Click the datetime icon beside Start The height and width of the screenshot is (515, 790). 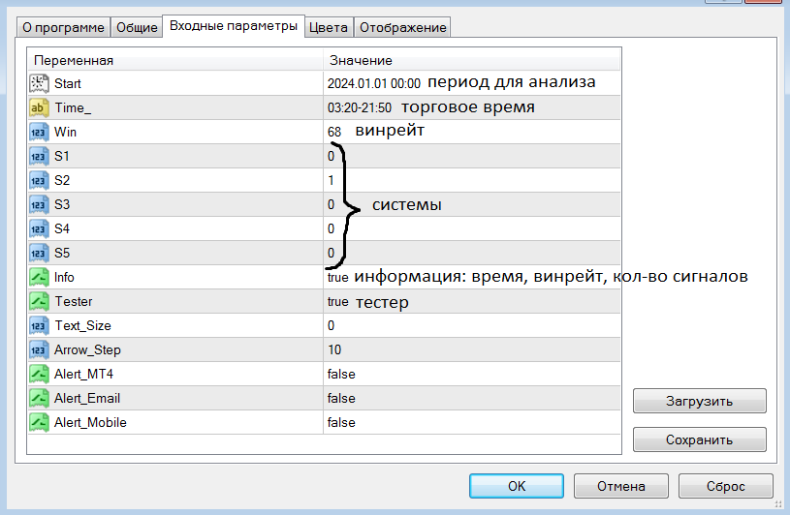pyautogui.click(x=39, y=83)
